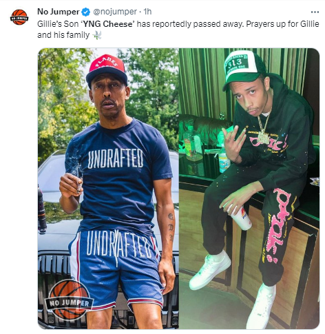325x334 pixels.
Task: Click the post text starting 'Gillie's Son'
Action: click(178, 30)
